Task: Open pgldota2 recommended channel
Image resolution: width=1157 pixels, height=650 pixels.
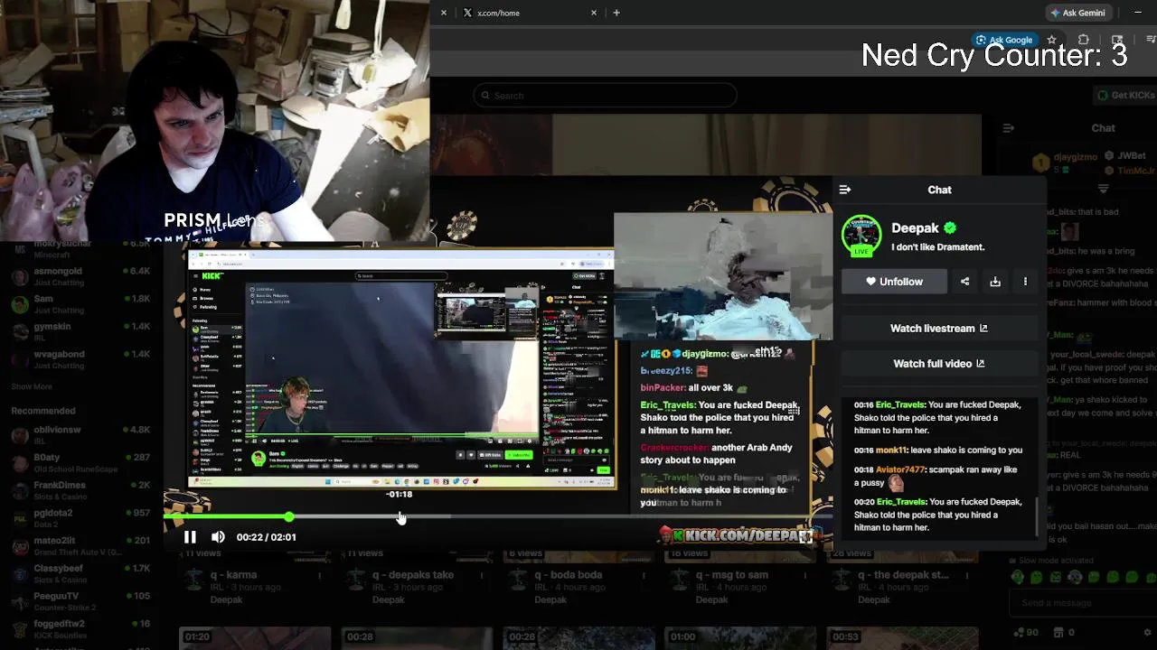Action: pos(80,518)
